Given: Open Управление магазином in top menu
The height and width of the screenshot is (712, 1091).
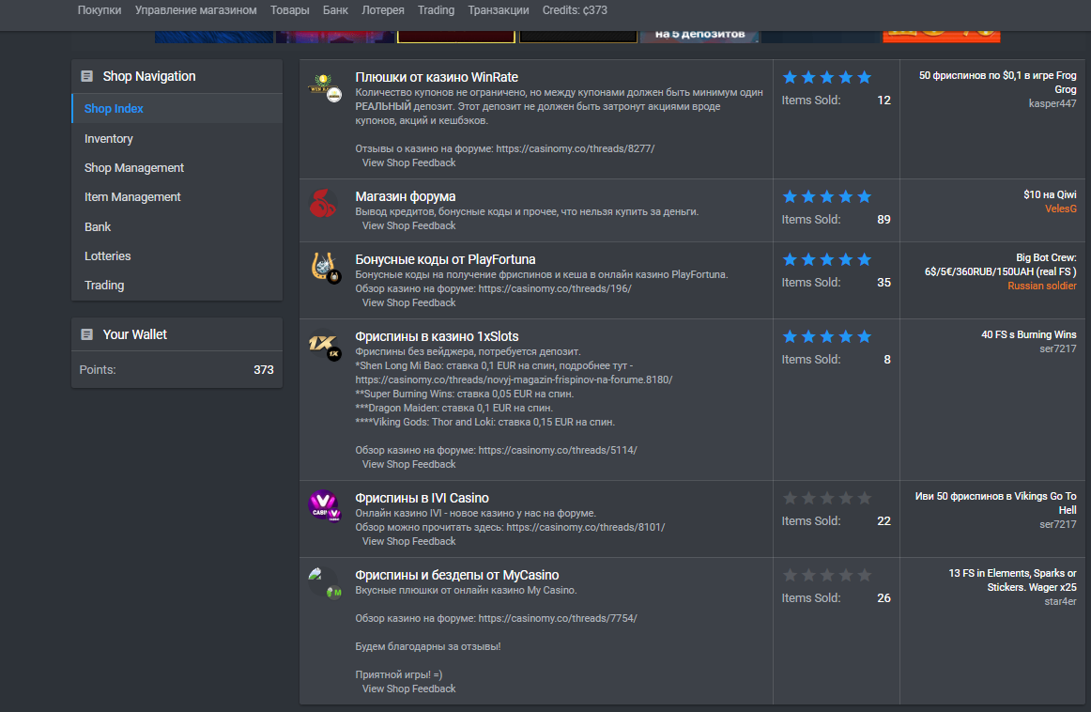Looking at the screenshot, I should coord(195,10).
